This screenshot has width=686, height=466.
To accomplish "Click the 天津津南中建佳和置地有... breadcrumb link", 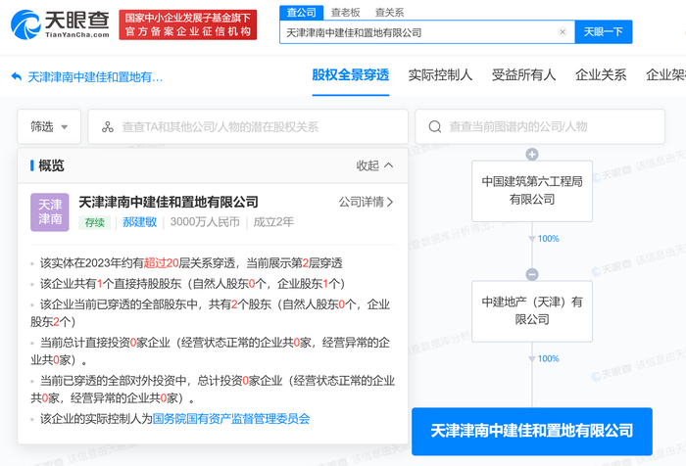I will tap(95, 77).
